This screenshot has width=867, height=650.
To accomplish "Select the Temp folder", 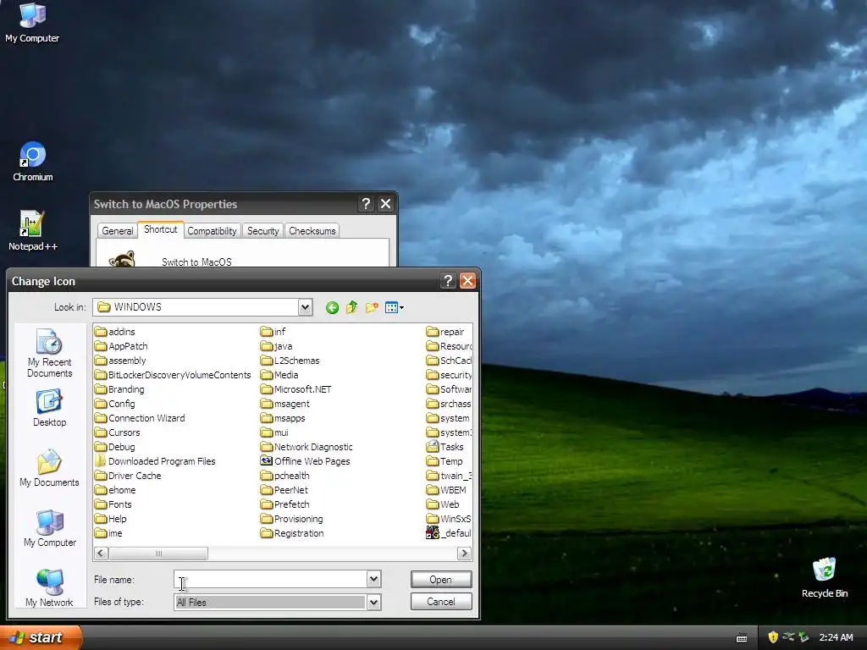I will (445, 461).
